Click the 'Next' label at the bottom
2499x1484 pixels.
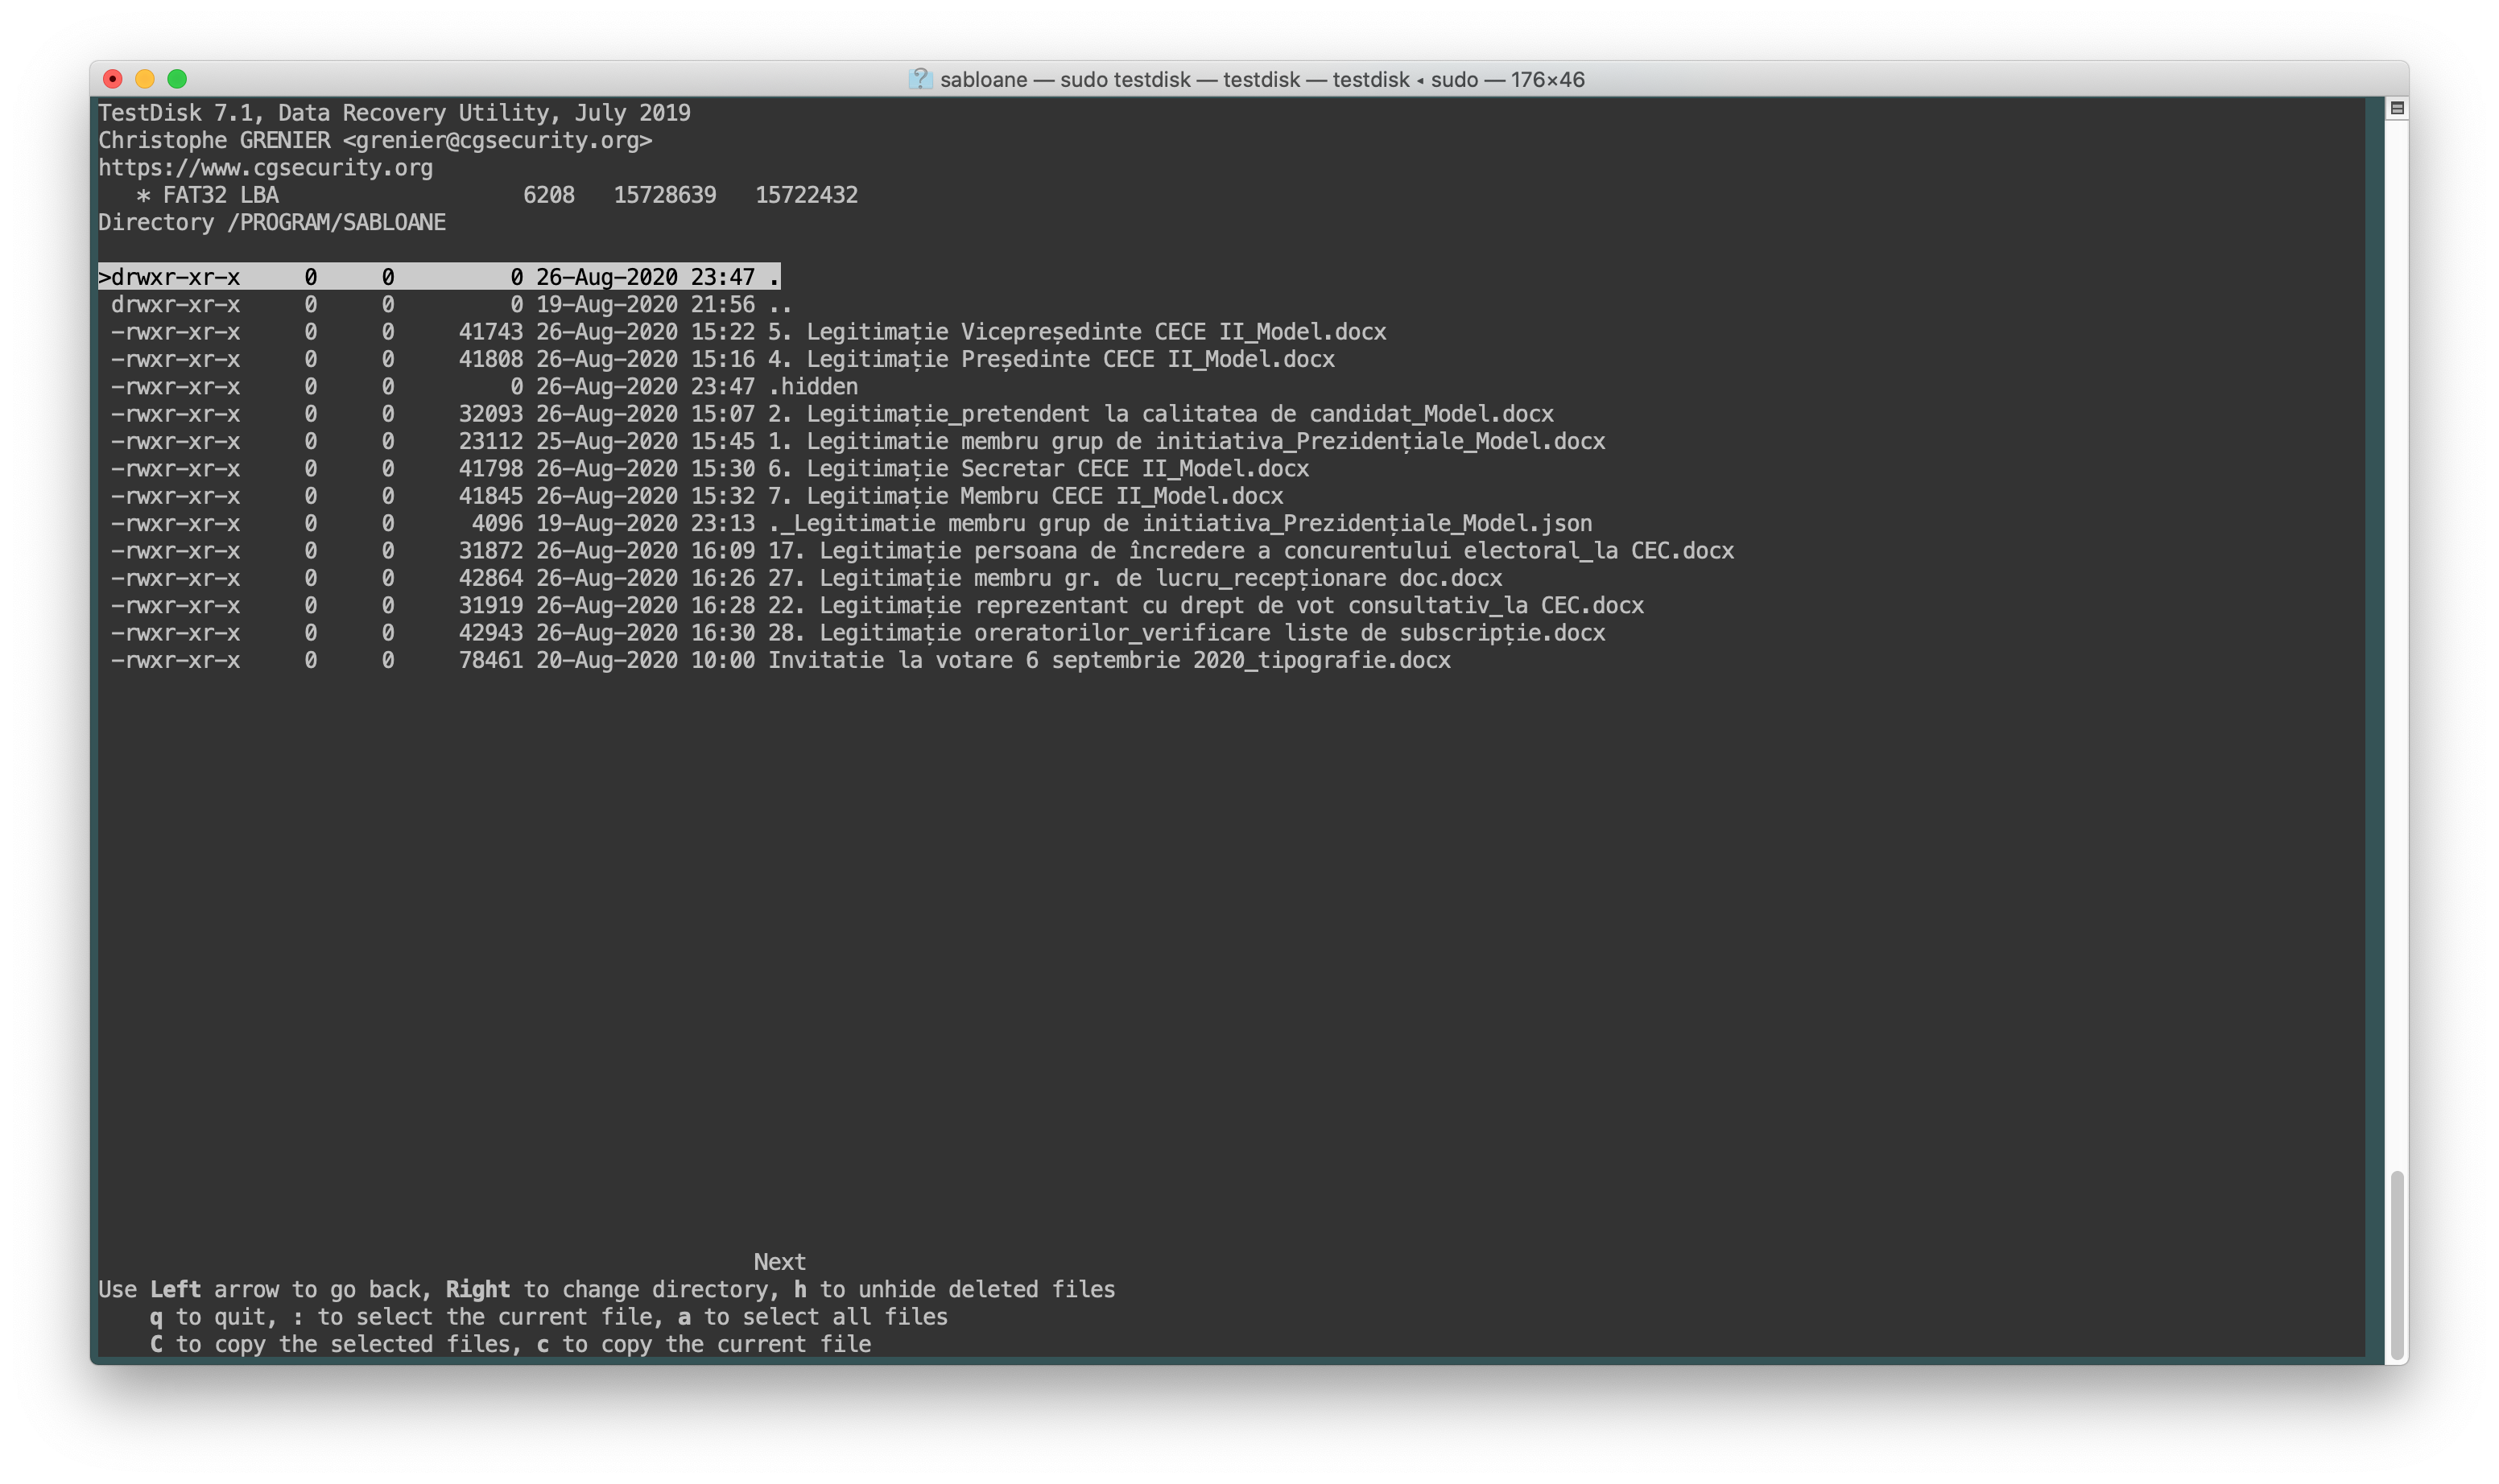point(779,1261)
